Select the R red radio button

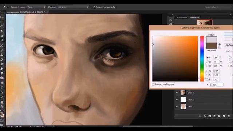pos(207,71)
